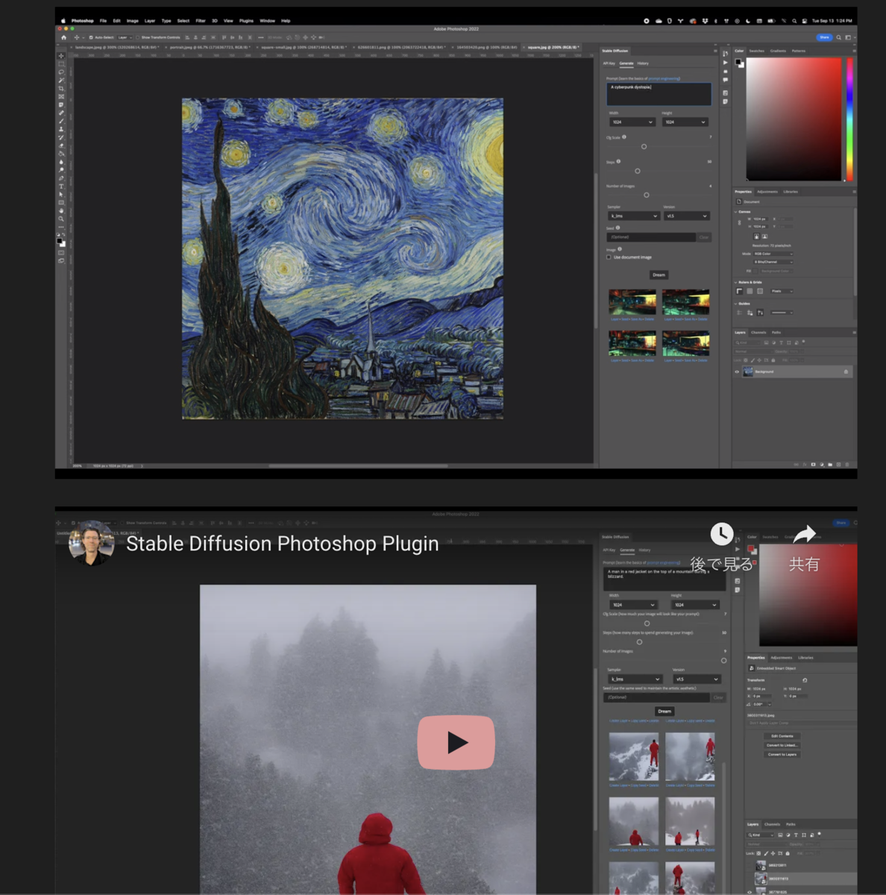Viewport: 886px width, 895px height.
Task: Click the Clear button next to Seed field
Action: (x=704, y=237)
